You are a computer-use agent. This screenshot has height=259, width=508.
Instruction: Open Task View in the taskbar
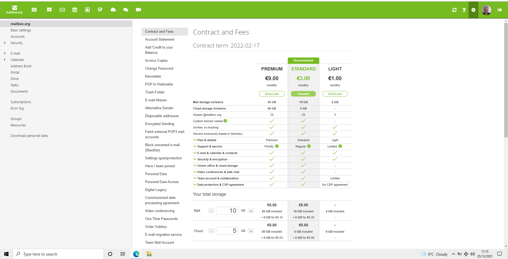[123, 254]
